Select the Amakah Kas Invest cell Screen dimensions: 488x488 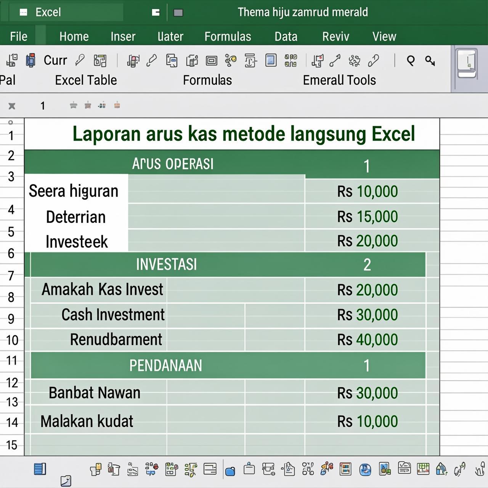coord(99,290)
